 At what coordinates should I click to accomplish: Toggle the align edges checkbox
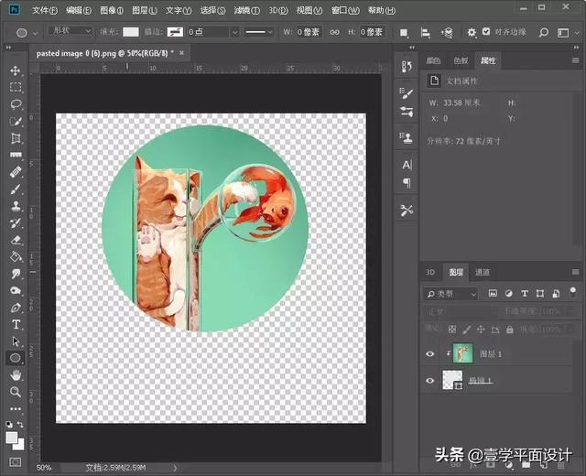[486, 32]
